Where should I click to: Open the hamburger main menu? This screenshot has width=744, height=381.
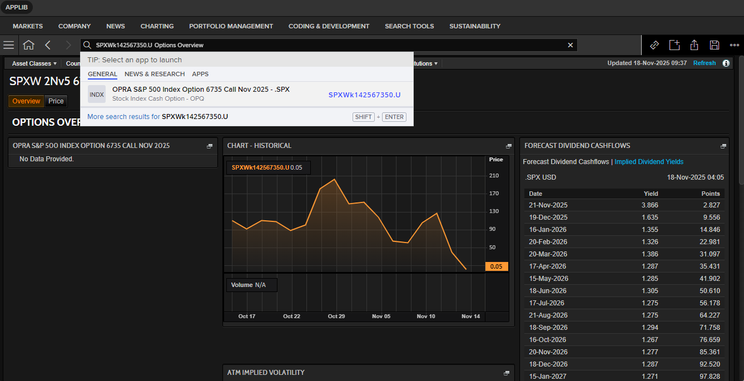[9, 45]
